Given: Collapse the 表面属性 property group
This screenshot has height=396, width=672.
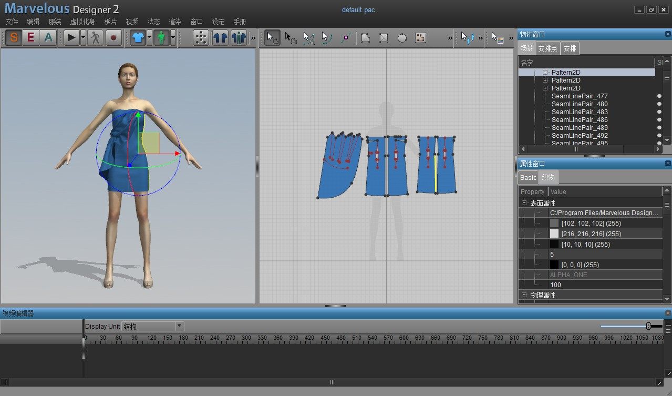Looking at the screenshot, I should [x=524, y=203].
